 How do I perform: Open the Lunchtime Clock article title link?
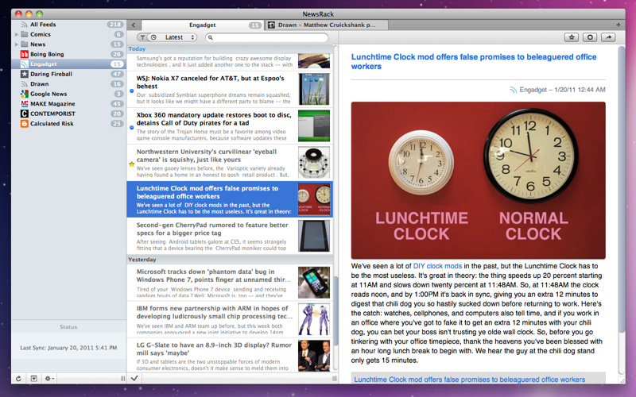pos(474,62)
